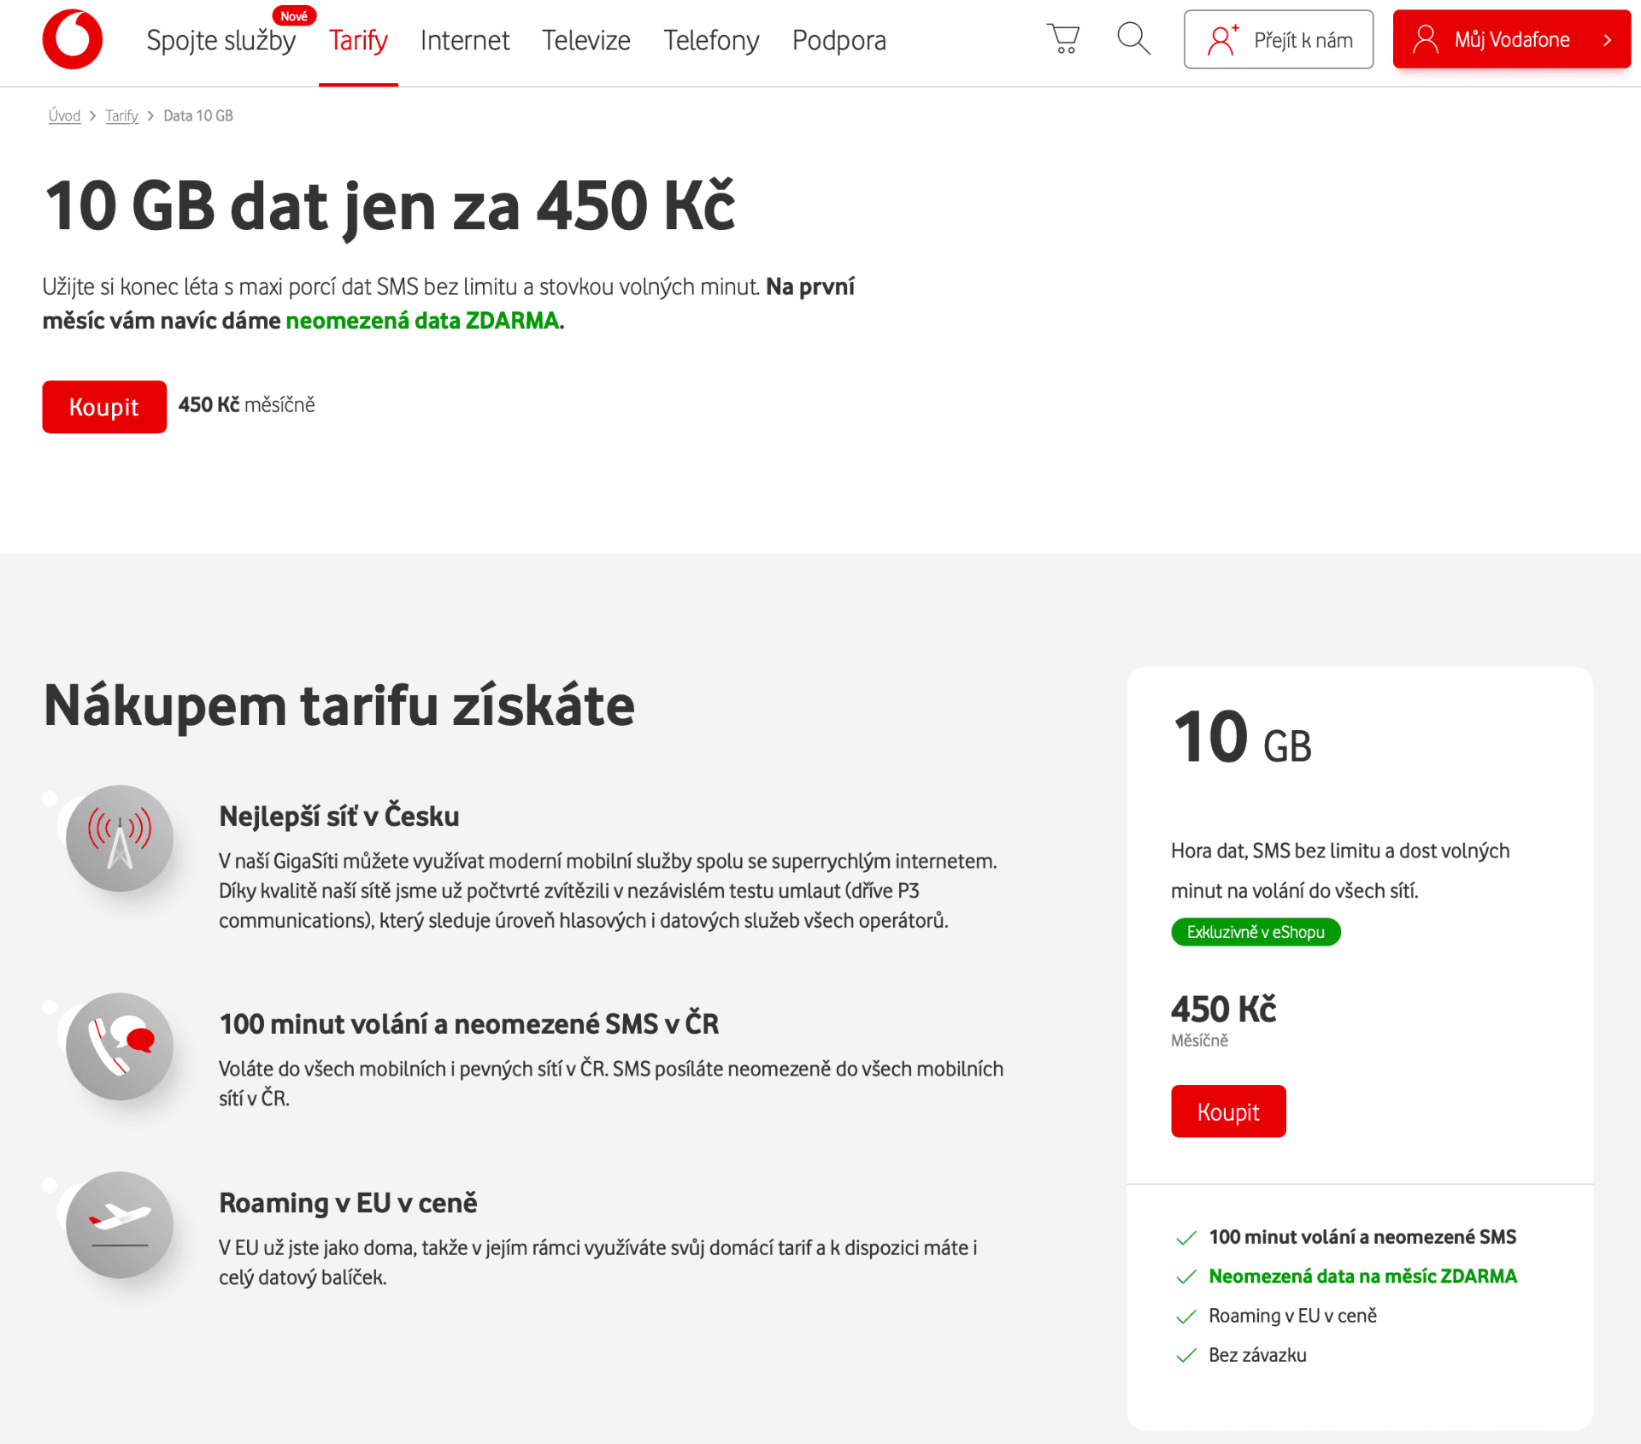Open the Úvod breadcrumb link
Screen dimensions: 1641x1444
click(64, 115)
